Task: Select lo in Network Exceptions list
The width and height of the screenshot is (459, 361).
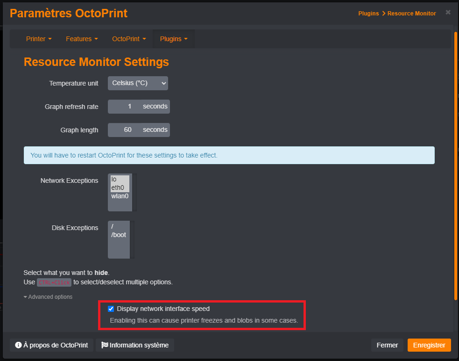Action: pos(120,180)
